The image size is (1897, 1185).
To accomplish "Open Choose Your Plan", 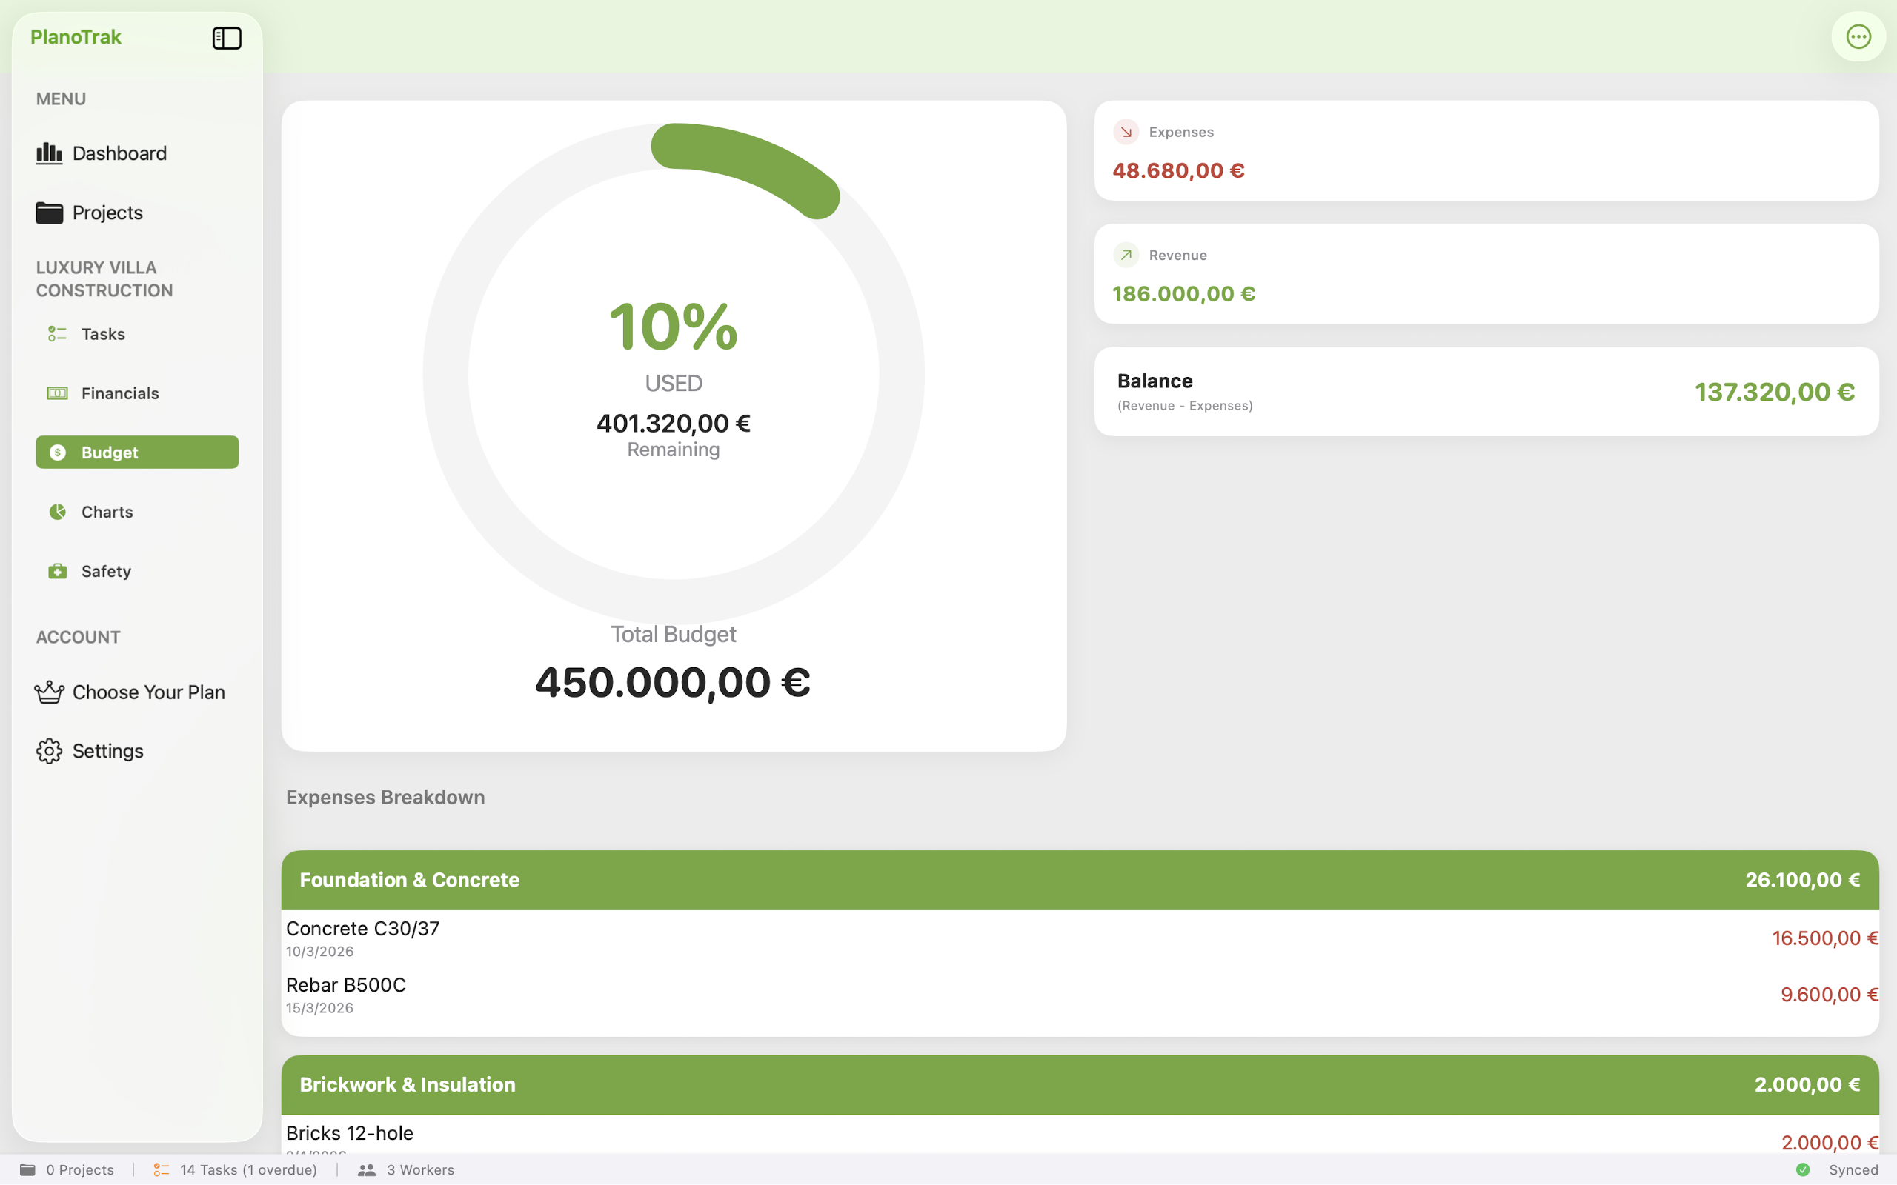I will coord(137,692).
